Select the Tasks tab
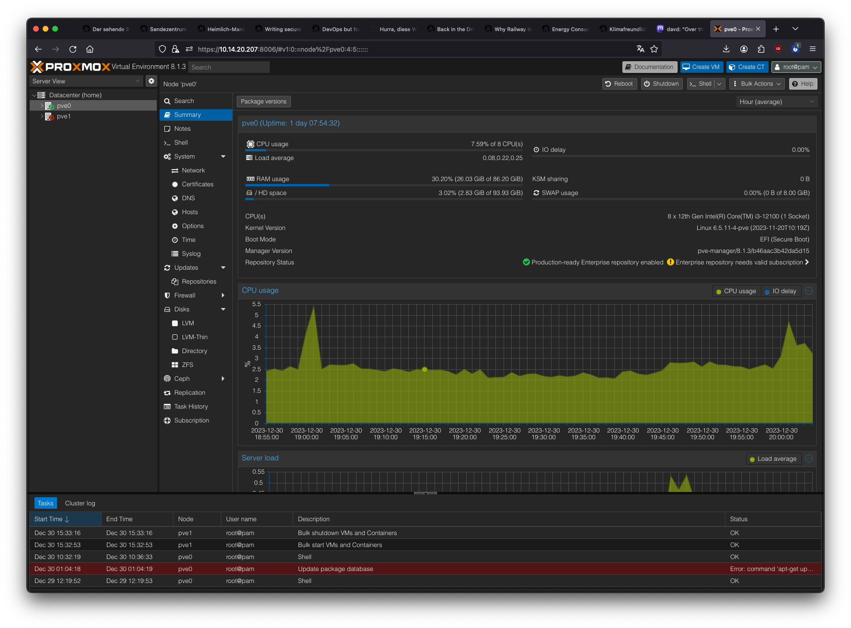 (46, 503)
